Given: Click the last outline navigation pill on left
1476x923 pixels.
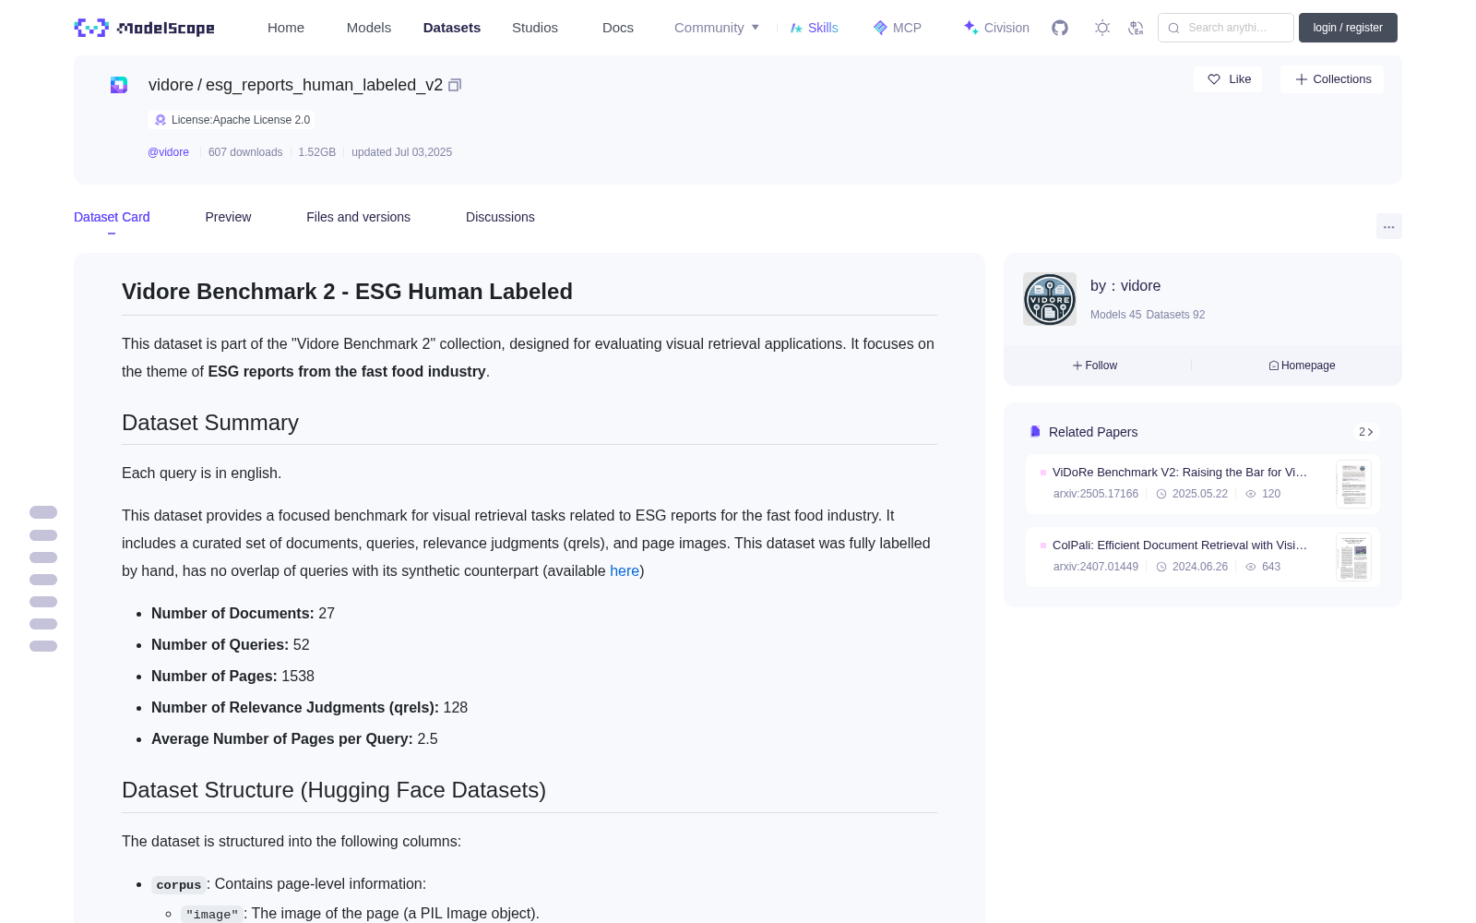Looking at the screenshot, I should point(43,646).
